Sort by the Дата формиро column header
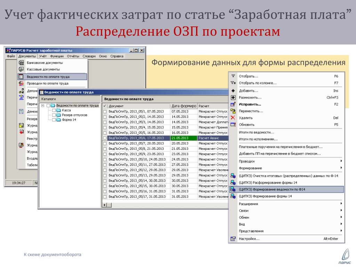This screenshot has width=356, height=267. 184,106
